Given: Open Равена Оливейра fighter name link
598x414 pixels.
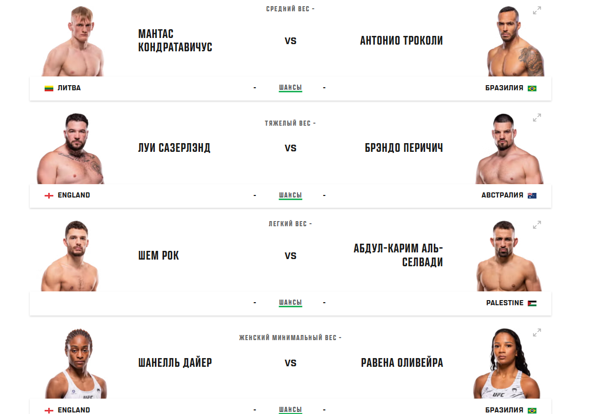Looking at the screenshot, I should click(x=402, y=363).
